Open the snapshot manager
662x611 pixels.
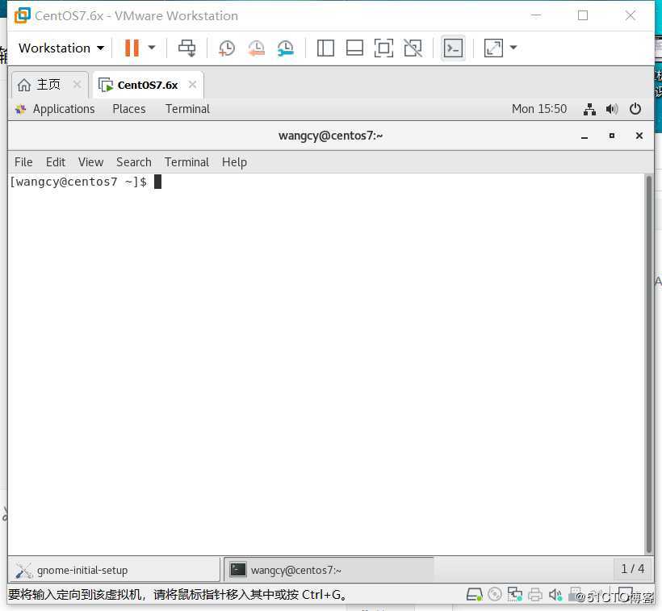coord(286,48)
